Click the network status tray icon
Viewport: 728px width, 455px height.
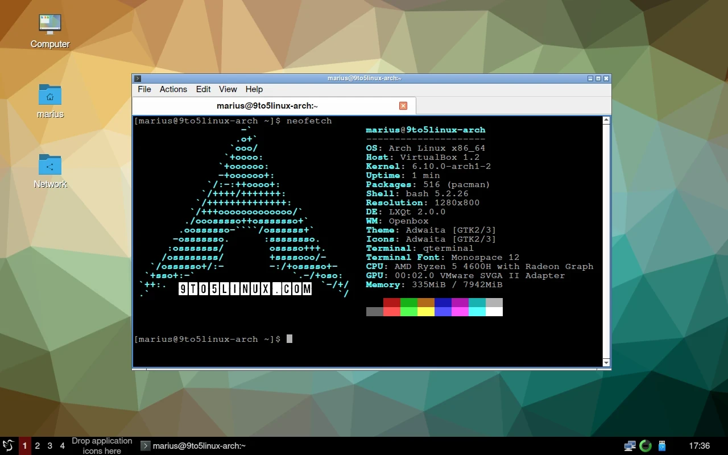click(630, 446)
